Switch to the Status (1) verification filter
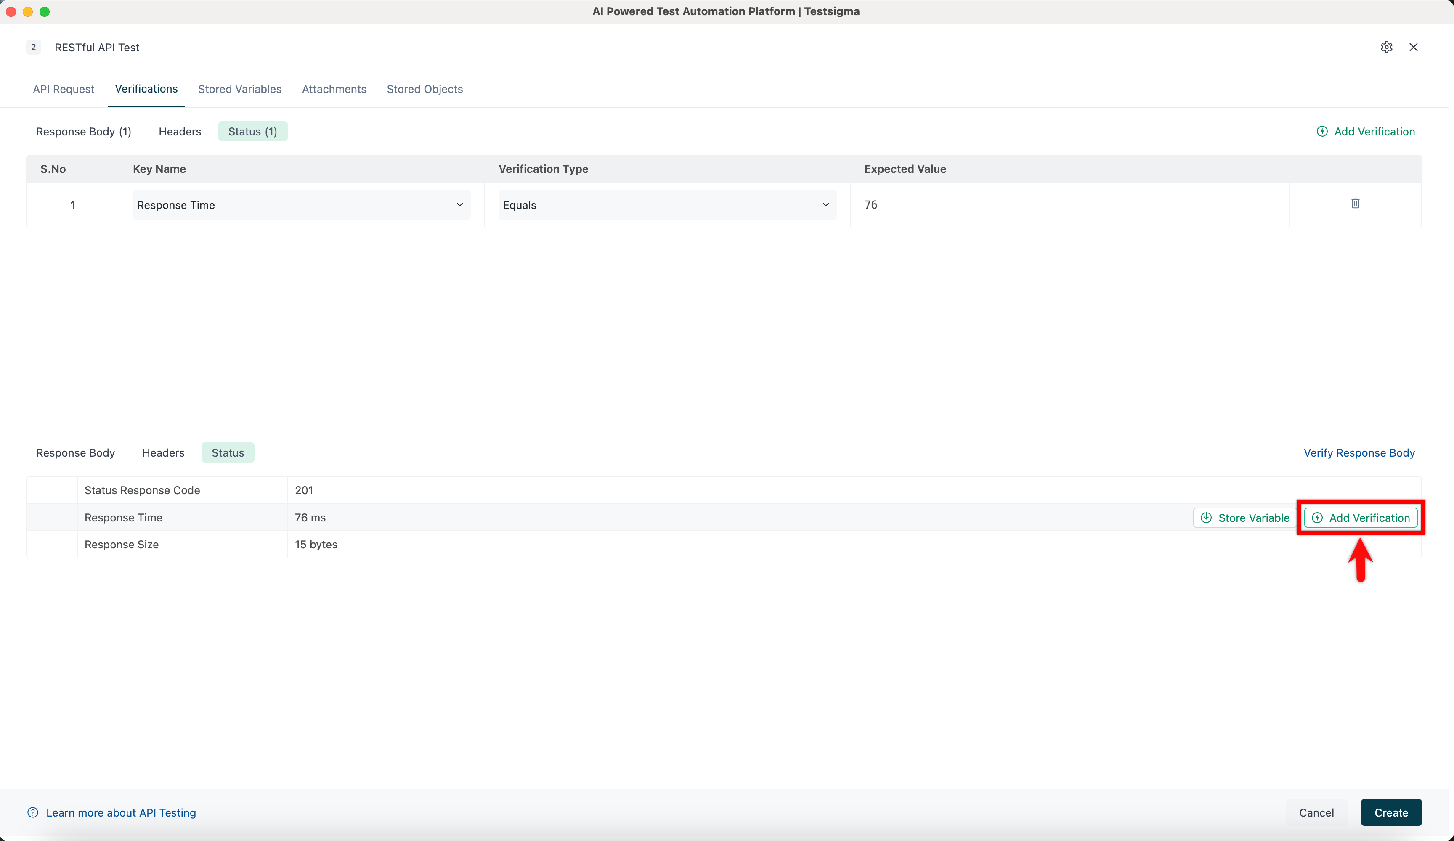Screen dimensions: 1454x841 (x=253, y=131)
